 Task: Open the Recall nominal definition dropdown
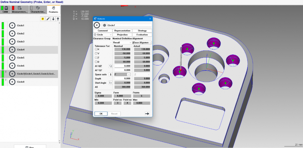pyautogui.click(x=122, y=43)
